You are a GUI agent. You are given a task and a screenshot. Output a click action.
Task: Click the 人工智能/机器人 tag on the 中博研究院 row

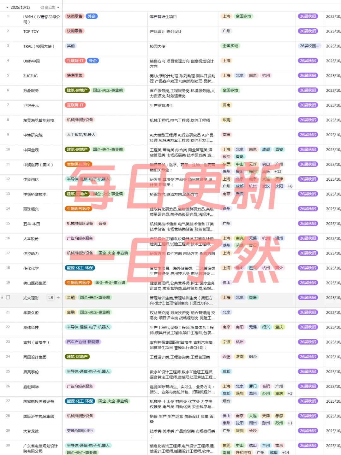pyautogui.click(x=81, y=135)
